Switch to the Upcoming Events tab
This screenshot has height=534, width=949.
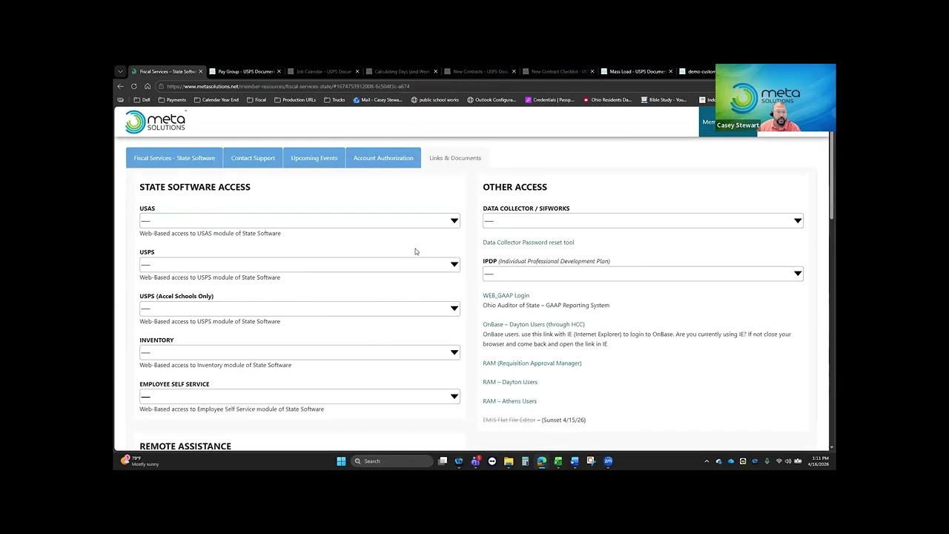(314, 158)
